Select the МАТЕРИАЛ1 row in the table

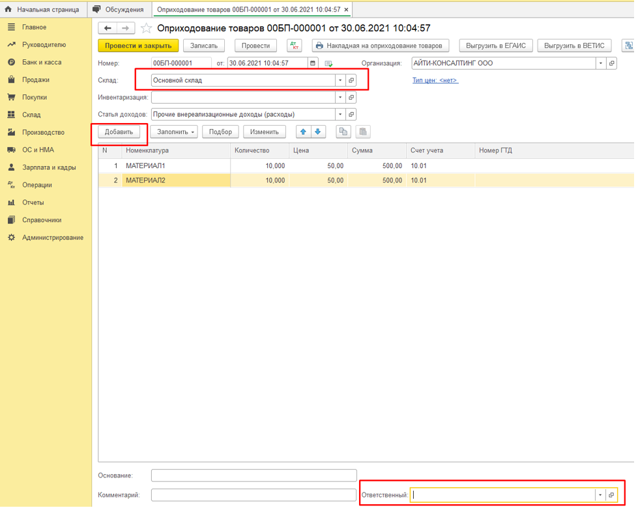coord(176,165)
